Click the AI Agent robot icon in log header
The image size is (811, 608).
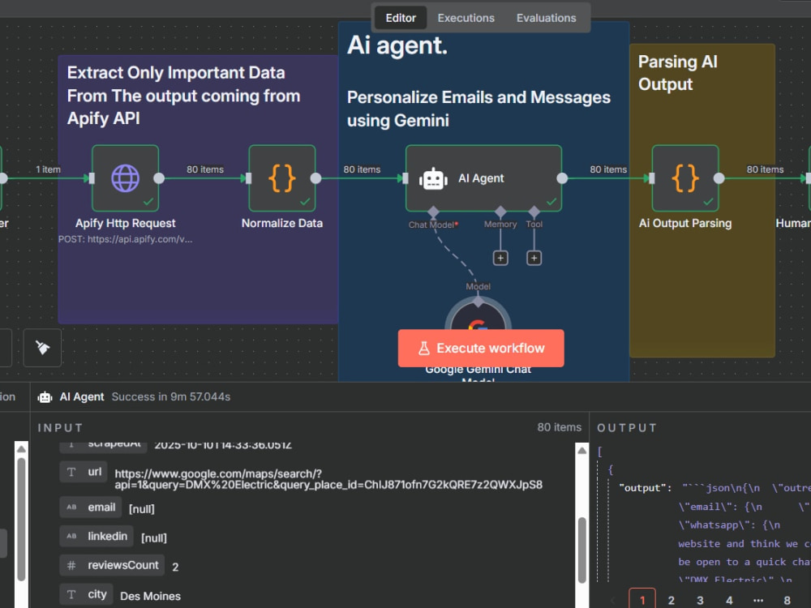pos(45,397)
